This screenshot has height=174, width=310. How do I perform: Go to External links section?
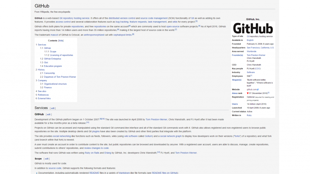(x=44, y=99)
